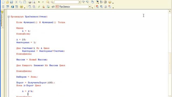
Task: Add comment with the green slashes icon
Action: pos(39,7)
